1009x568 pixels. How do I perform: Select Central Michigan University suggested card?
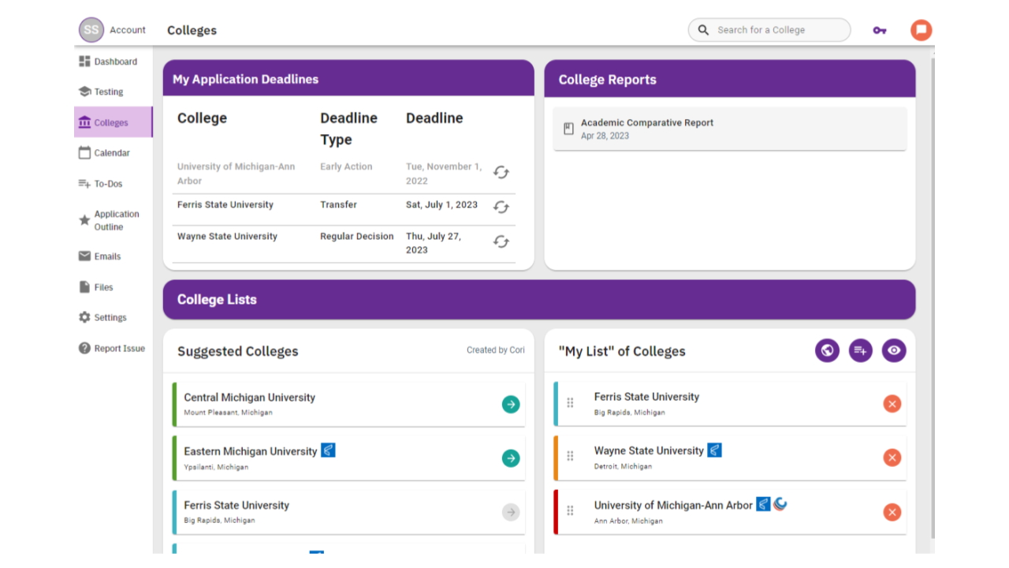coord(348,405)
